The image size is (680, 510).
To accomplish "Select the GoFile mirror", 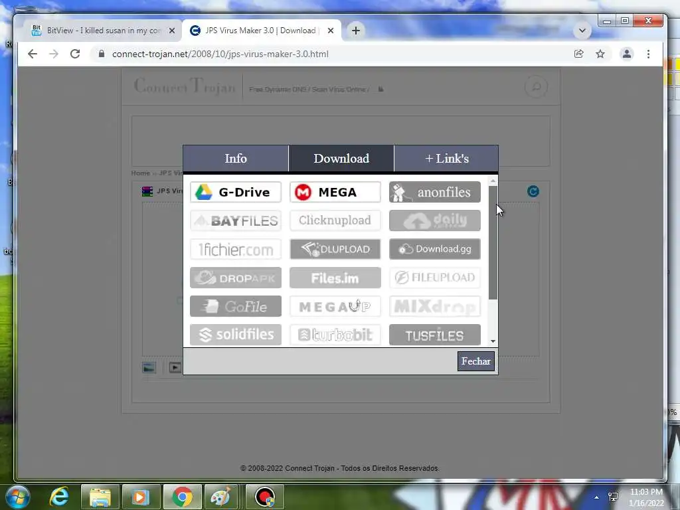I will (236, 306).
